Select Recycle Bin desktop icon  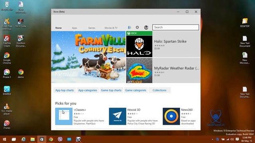[x=7, y=6]
